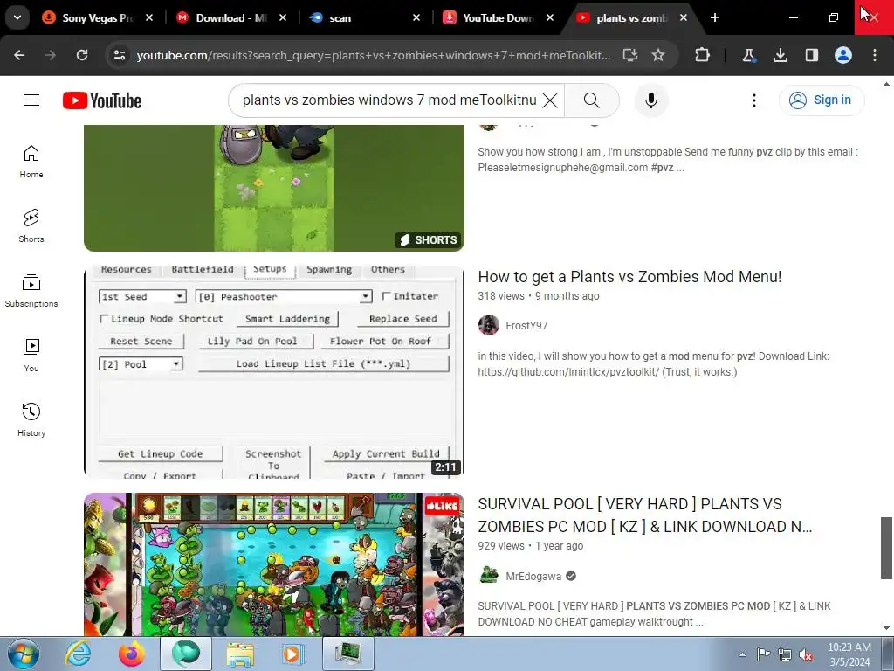The height and width of the screenshot is (671, 894).
Task: Play the Survival Pool video thumbnail
Action: click(x=273, y=564)
